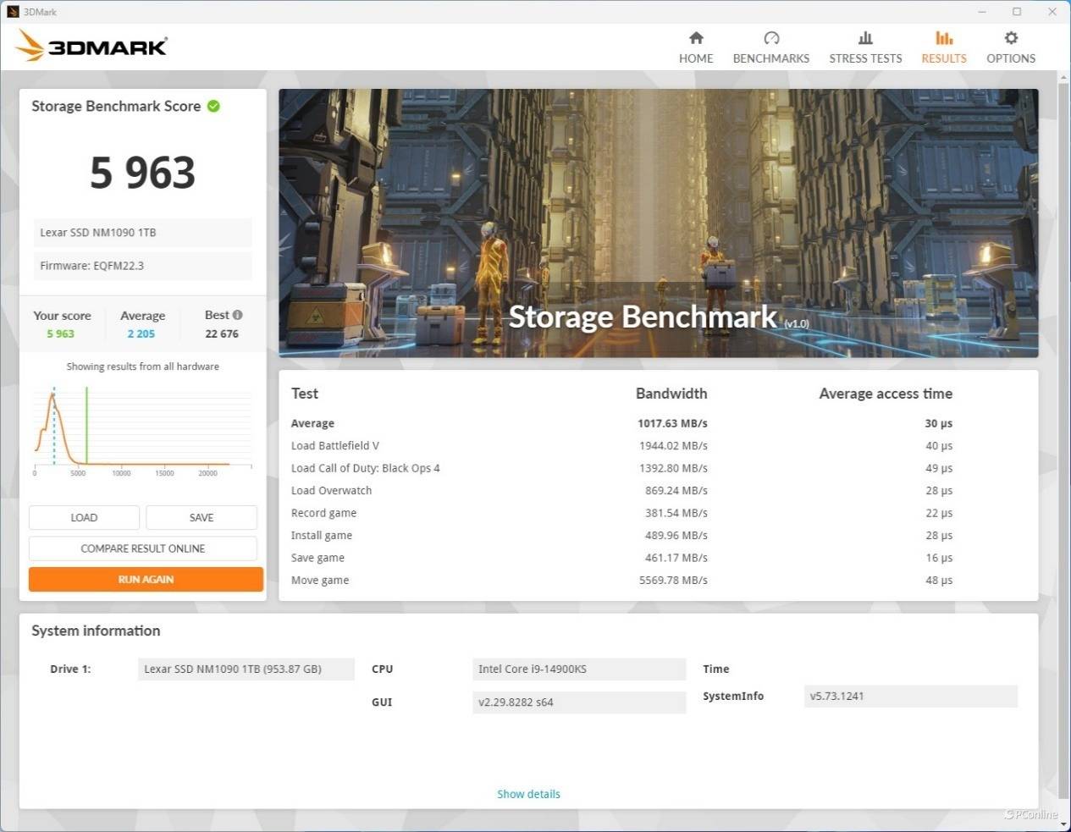Click the Record game test row
This screenshot has width=1071, height=832.
pos(622,513)
